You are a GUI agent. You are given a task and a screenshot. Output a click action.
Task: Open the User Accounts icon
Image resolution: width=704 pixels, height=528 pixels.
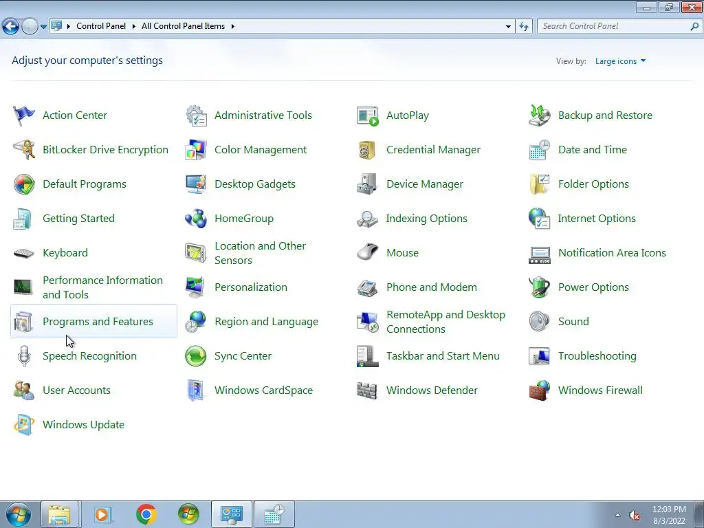[x=24, y=390]
